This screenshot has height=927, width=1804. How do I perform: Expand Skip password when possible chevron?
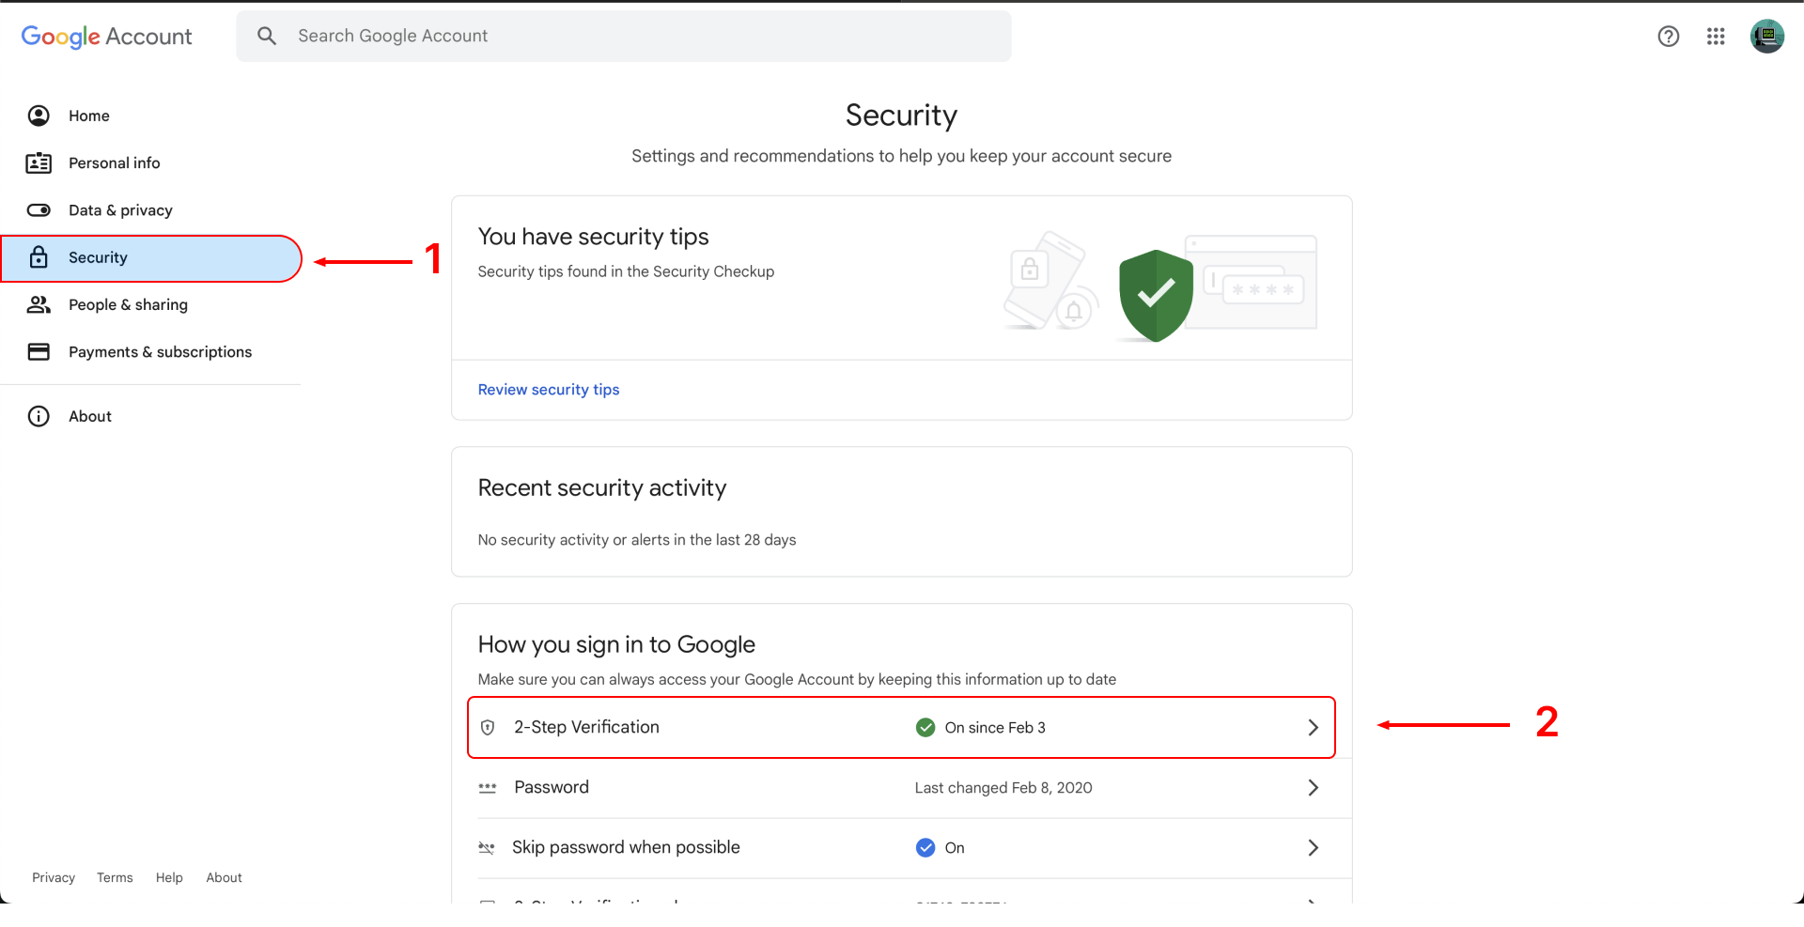pos(1313,848)
